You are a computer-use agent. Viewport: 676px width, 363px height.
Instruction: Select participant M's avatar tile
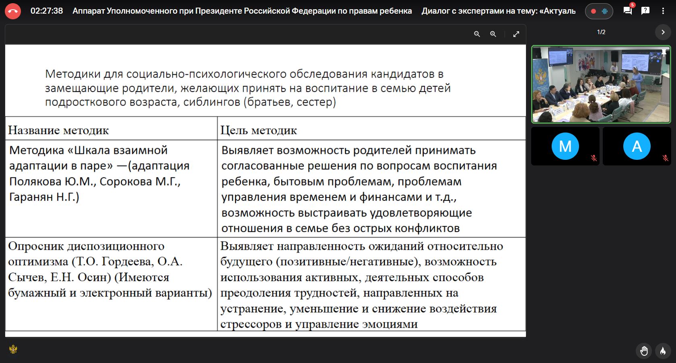coord(565,146)
